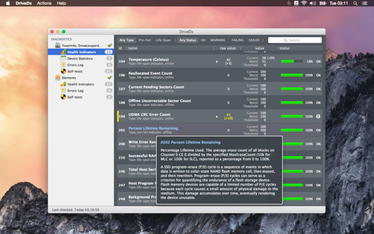Screen dimensions: 374x234
Task: Click the Percent Lifetime Remaining link
Action: [x=153, y=128]
